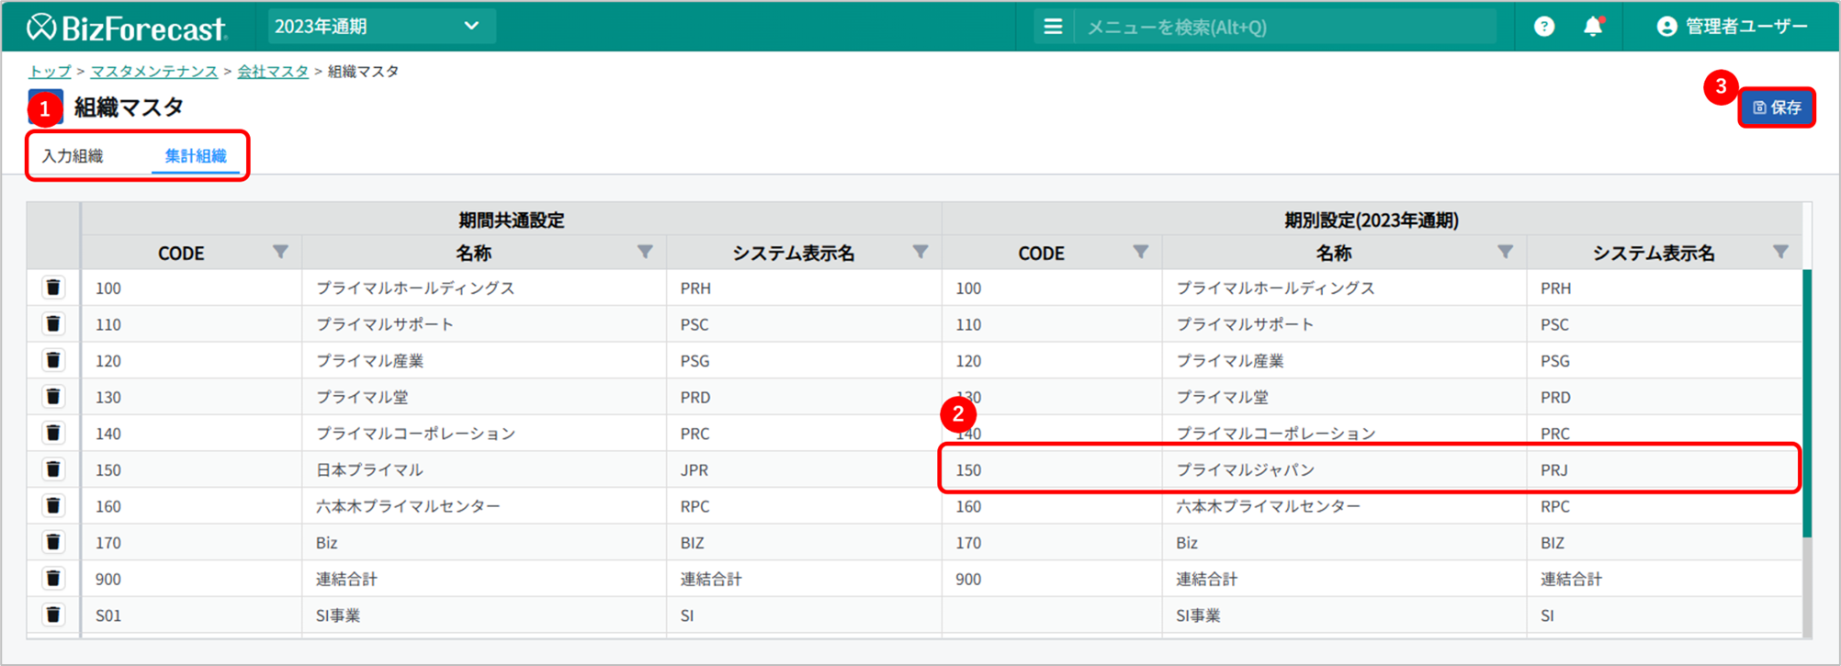Filter the right-side CODE column
This screenshot has width=1841, height=666.
coord(1140,253)
